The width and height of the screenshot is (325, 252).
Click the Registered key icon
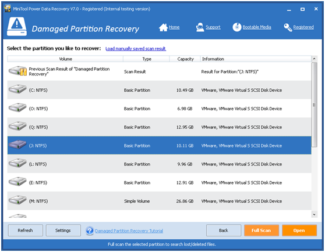[288, 27]
